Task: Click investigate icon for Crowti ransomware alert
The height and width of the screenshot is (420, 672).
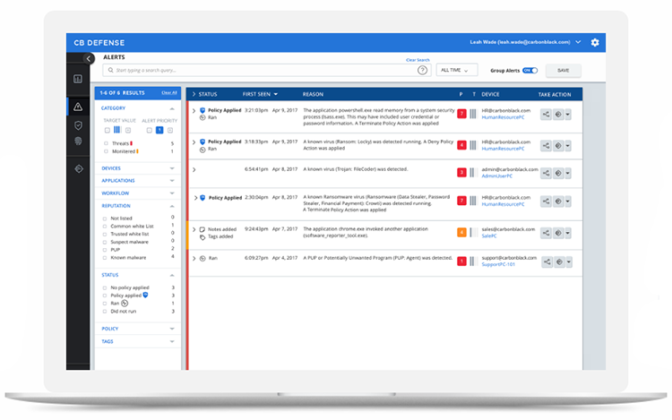Action: [x=558, y=201]
